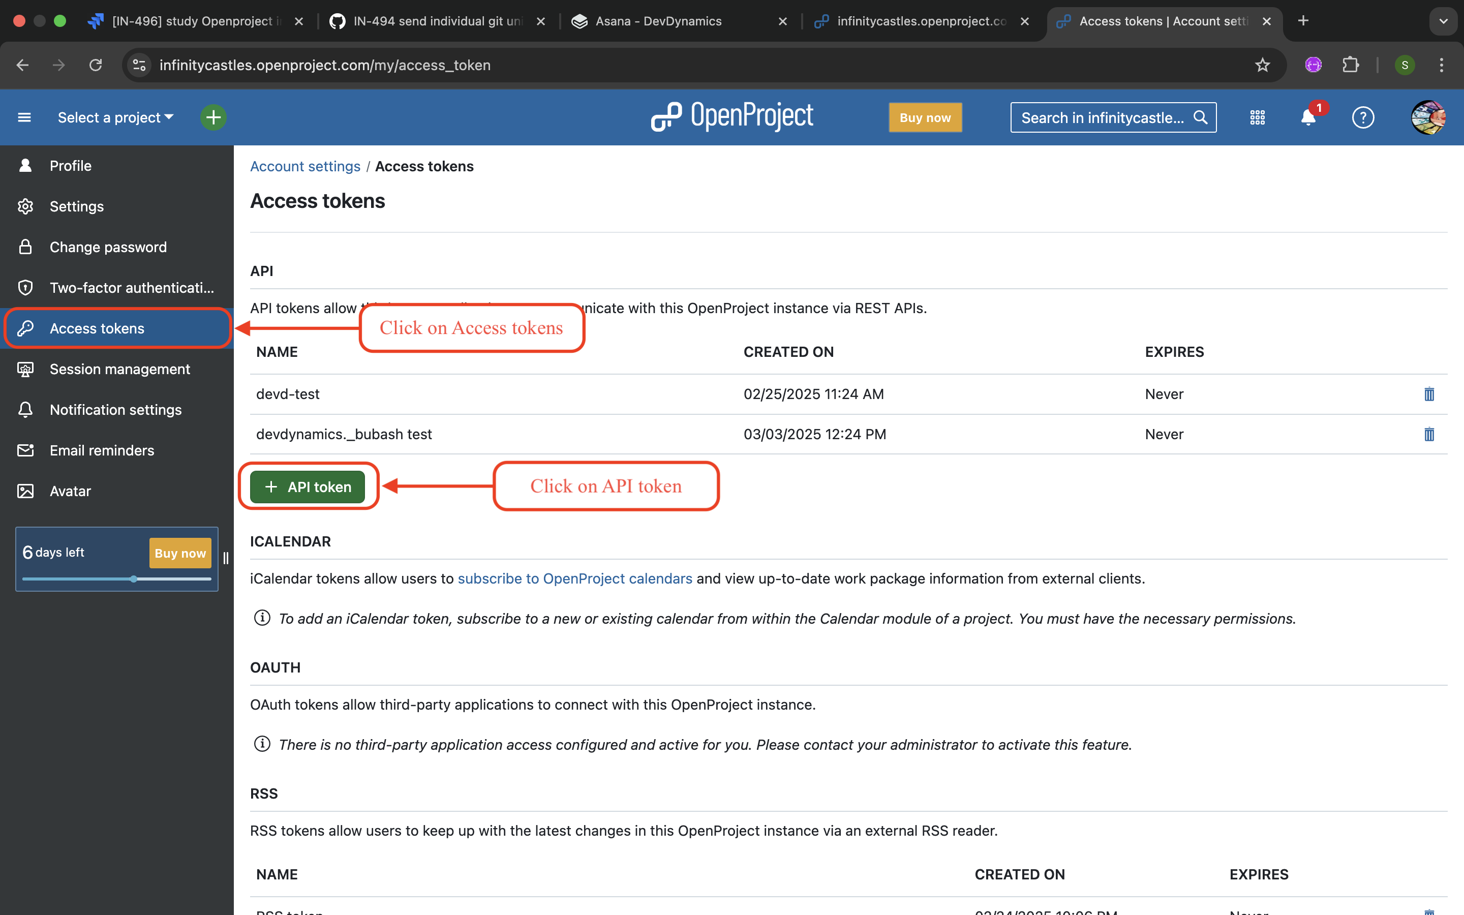Open browser extensions puzzle icon
The image size is (1464, 915).
[x=1350, y=65]
